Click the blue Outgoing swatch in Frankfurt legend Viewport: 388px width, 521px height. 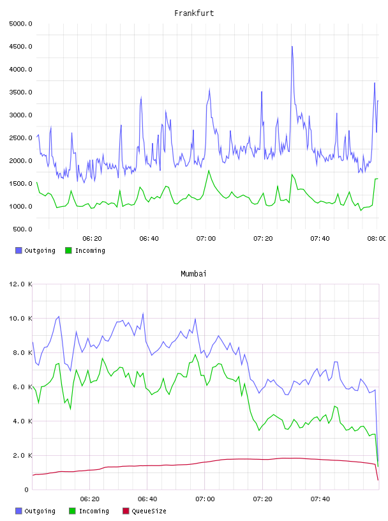[19, 250]
